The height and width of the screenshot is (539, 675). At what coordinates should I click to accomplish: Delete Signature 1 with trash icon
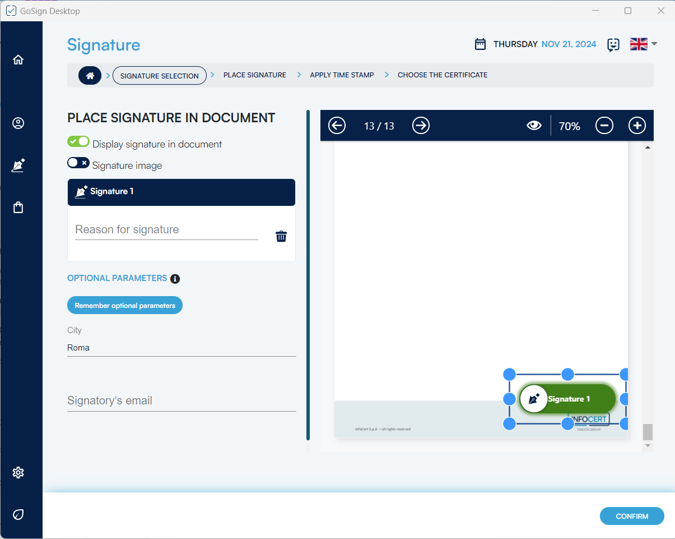tap(281, 236)
